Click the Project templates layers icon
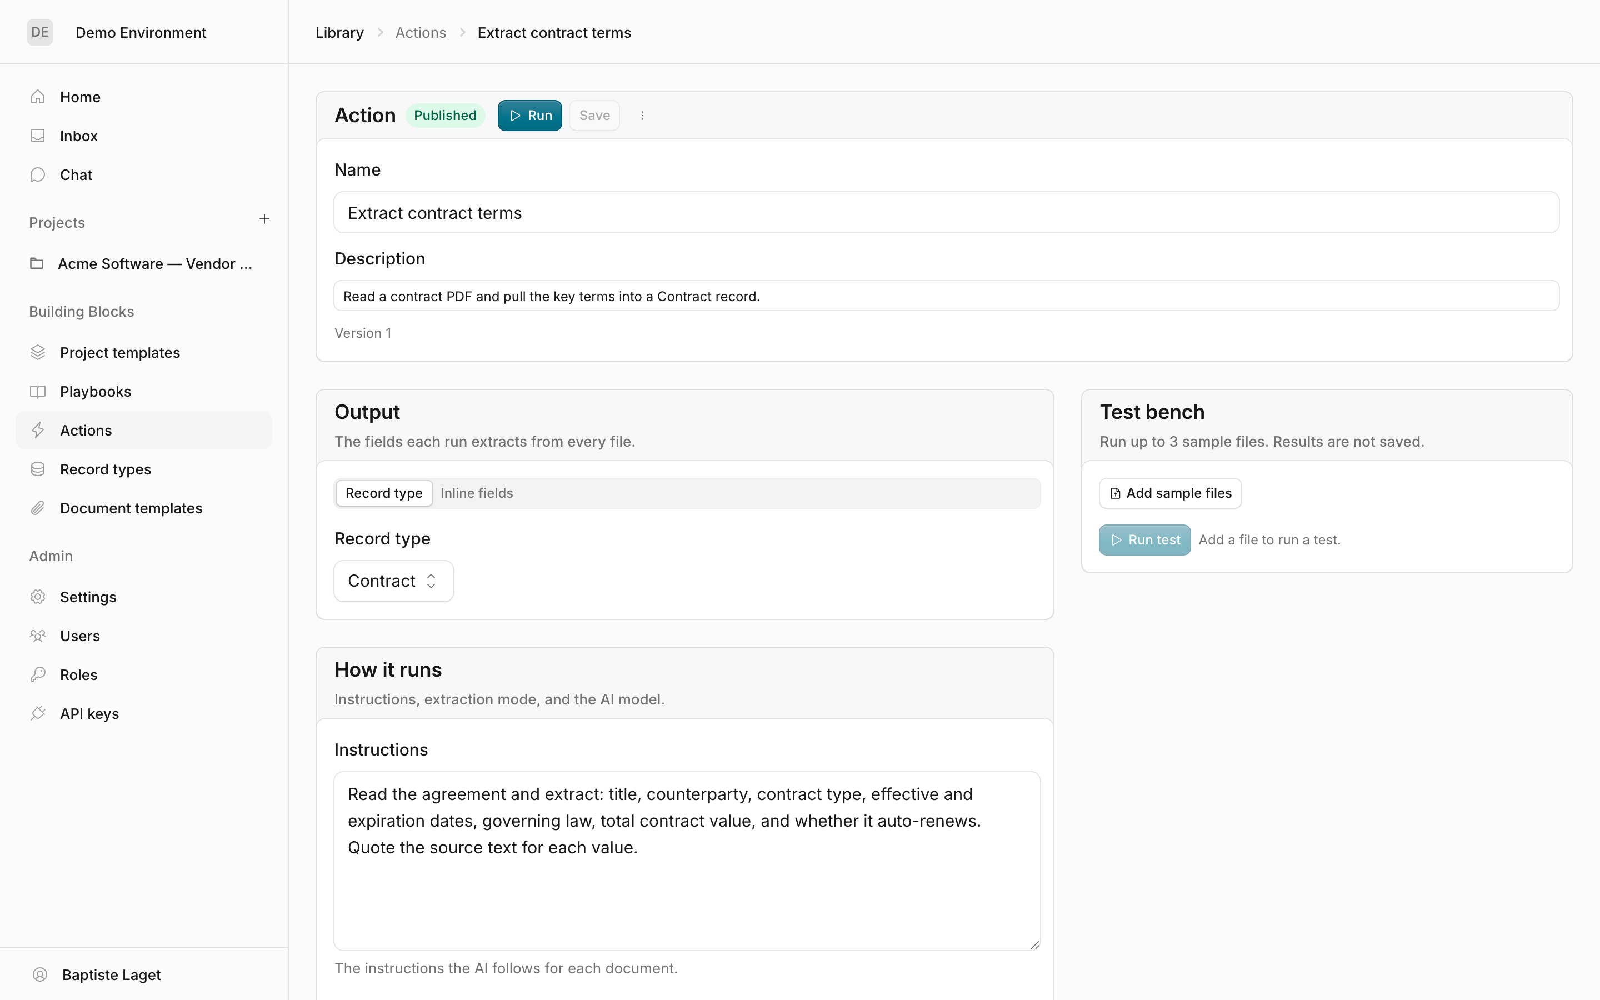 click(x=38, y=353)
